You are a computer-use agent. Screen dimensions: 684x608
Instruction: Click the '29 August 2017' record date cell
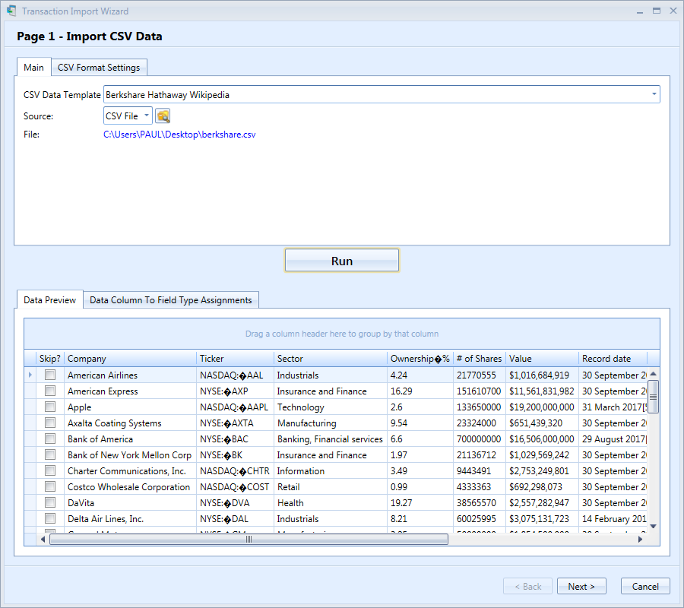613,439
